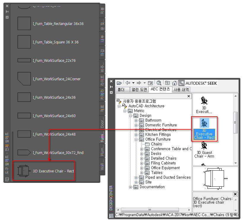Open the forward history dropdown arrow
The image size is (243, 220).
pyautogui.click(x=144, y=83)
